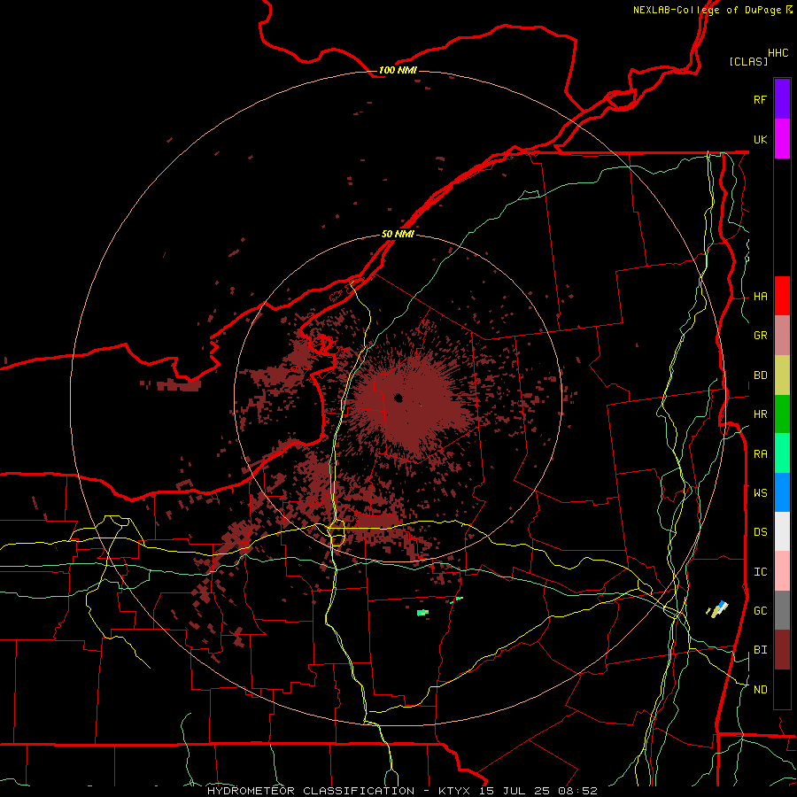Click the brown BI legend swatch

[782, 650]
